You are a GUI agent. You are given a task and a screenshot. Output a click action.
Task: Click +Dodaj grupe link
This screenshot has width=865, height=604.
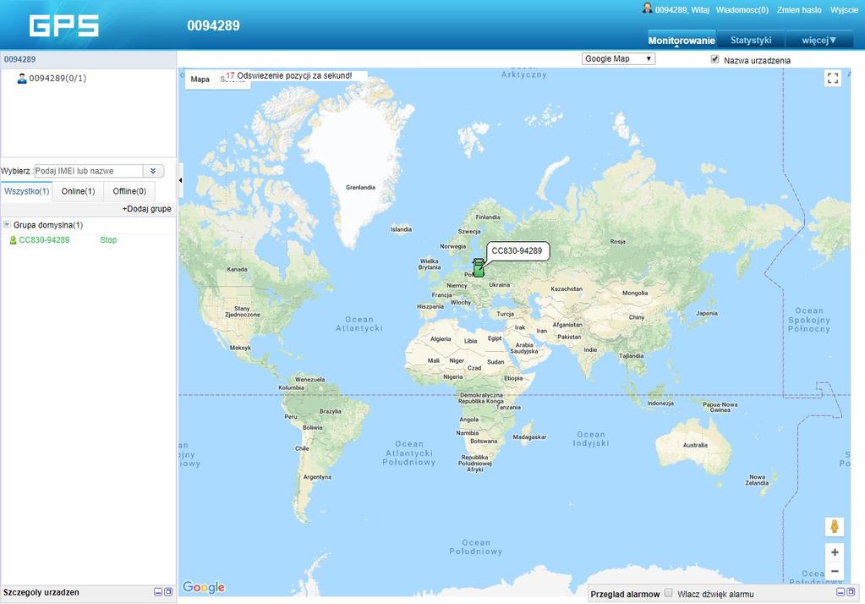(147, 209)
